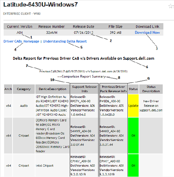The image size is (174, 177).
Task: Click the Status column header
Action: (x=133, y=89)
